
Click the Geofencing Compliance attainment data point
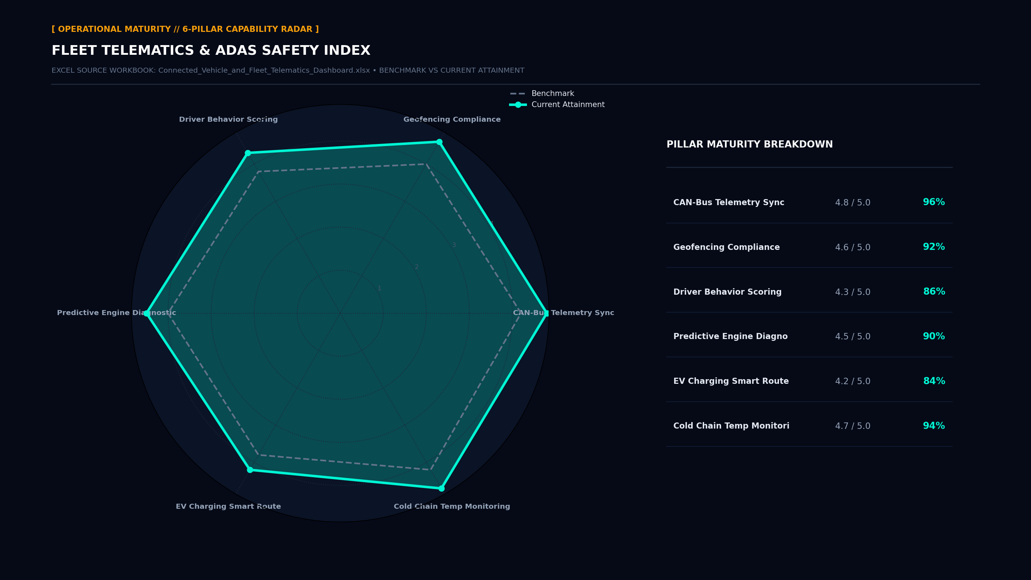(x=440, y=142)
